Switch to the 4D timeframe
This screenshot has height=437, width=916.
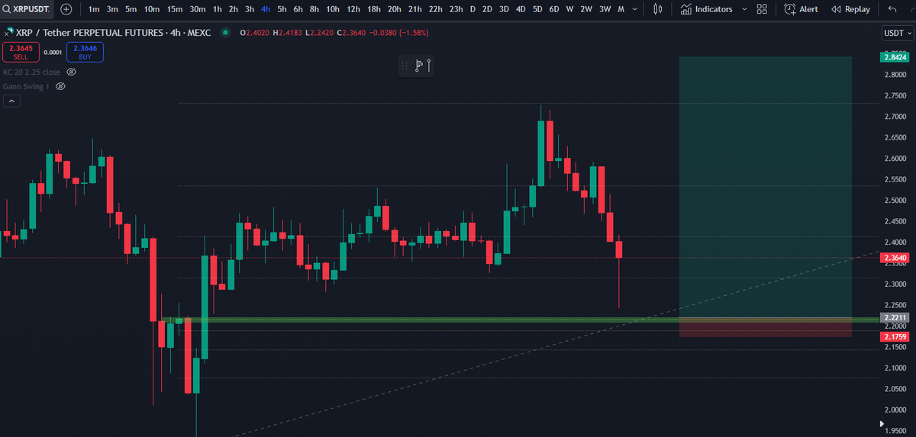click(x=521, y=9)
